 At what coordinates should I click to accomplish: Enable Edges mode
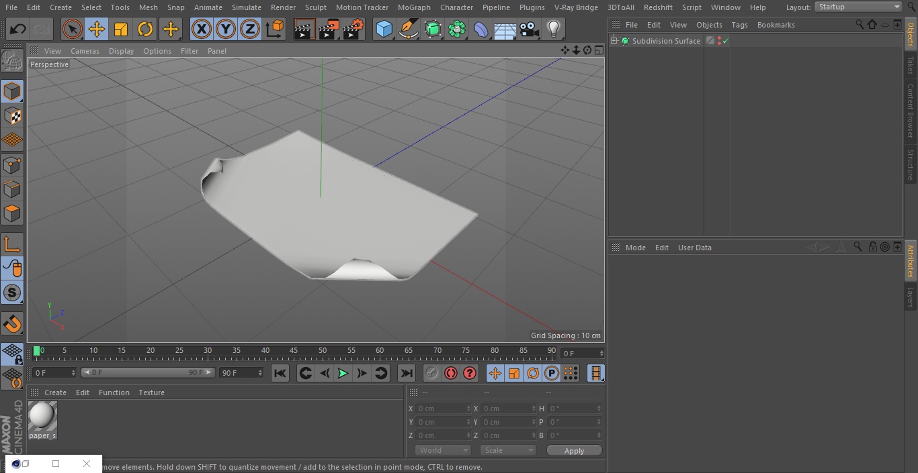12,189
